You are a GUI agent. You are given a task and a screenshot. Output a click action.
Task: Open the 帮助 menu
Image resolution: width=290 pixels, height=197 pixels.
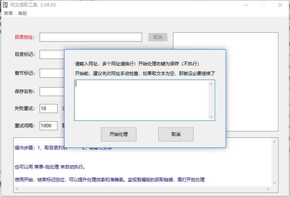[23, 13]
